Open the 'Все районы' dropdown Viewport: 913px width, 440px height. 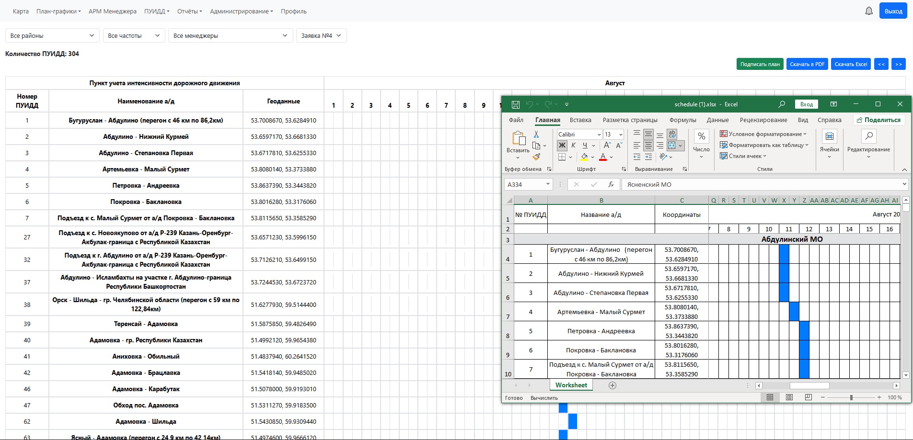pos(52,35)
